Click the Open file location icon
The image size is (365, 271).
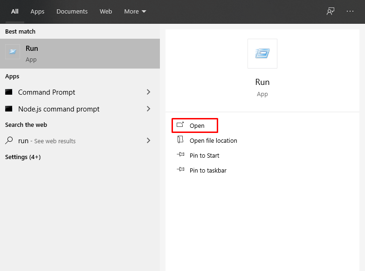(180, 139)
